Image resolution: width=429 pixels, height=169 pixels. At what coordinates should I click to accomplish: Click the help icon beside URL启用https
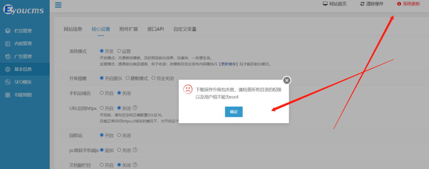[x=135, y=108]
